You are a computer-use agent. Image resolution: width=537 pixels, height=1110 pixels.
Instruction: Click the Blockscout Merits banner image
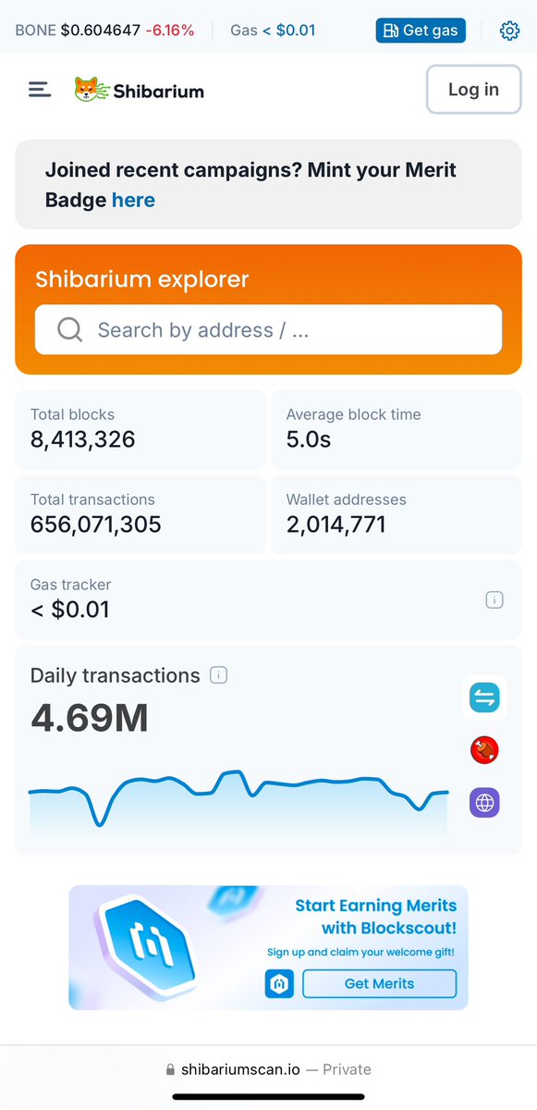[x=268, y=947]
